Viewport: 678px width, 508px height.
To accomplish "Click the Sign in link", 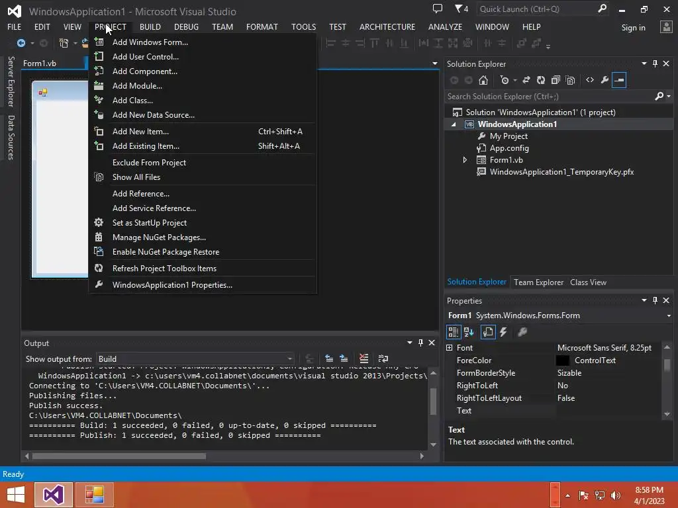I will pyautogui.click(x=633, y=28).
